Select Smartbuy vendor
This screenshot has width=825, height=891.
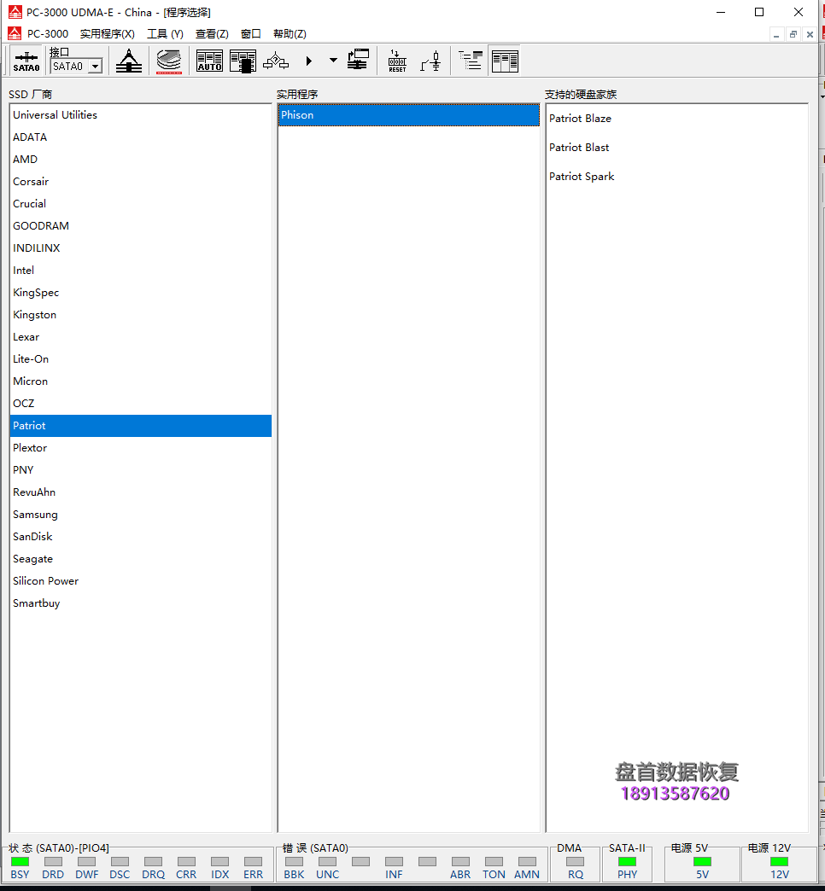tap(140, 603)
